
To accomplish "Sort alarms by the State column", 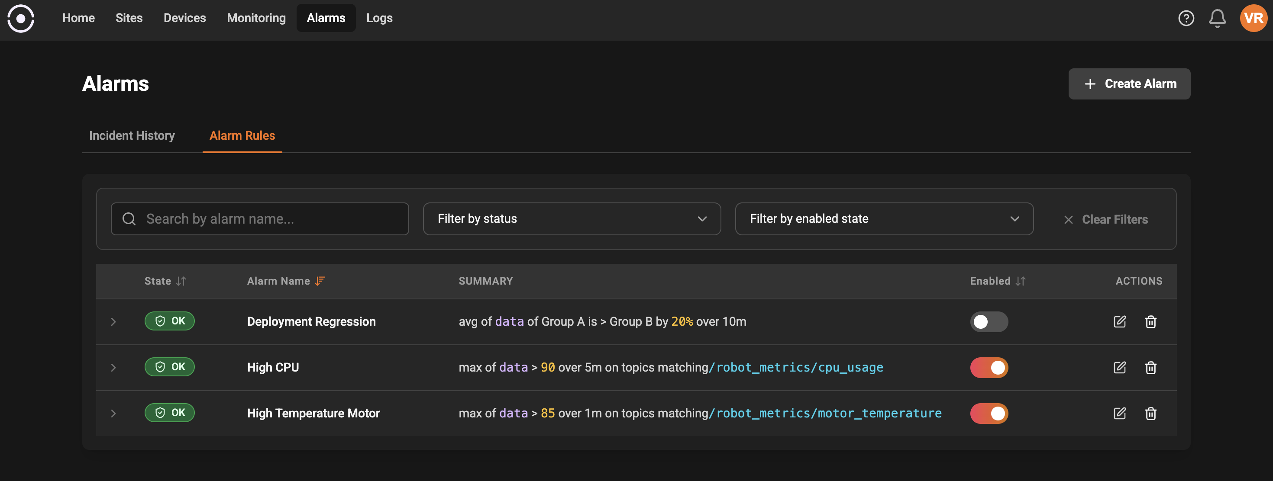I will click(x=181, y=281).
